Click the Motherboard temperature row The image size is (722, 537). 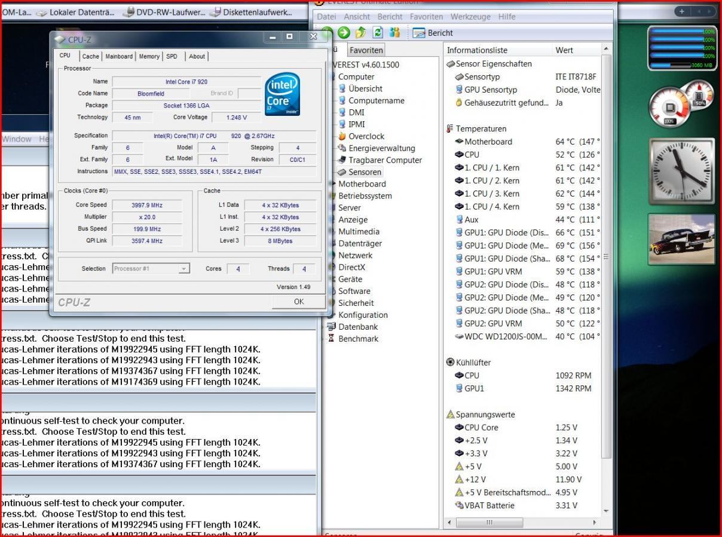523,142
